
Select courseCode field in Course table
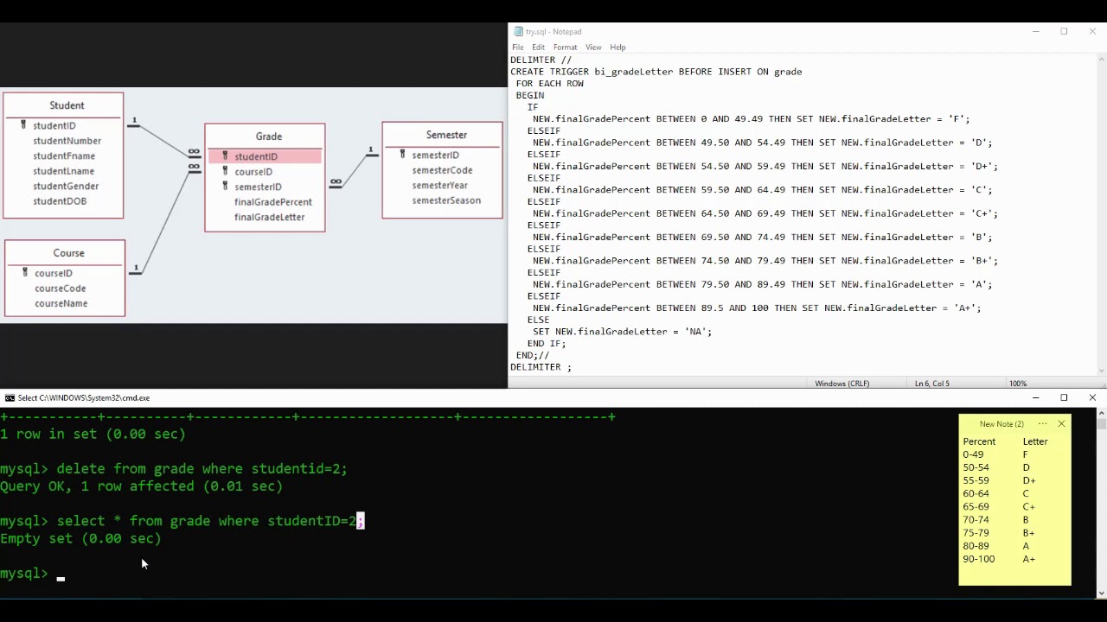pyautogui.click(x=60, y=289)
